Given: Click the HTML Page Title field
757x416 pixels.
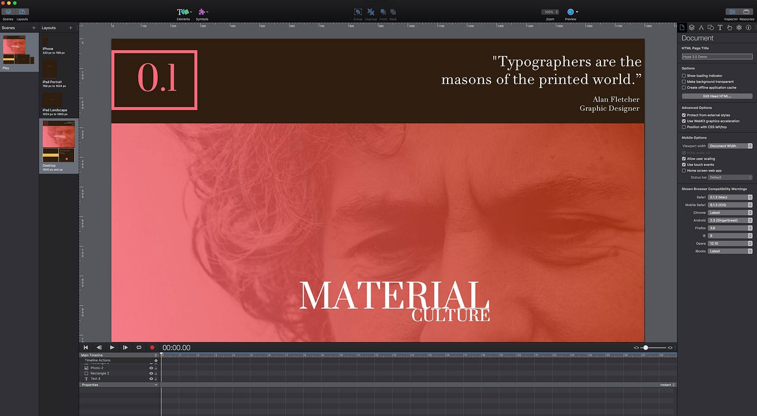Looking at the screenshot, I should coord(717,56).
